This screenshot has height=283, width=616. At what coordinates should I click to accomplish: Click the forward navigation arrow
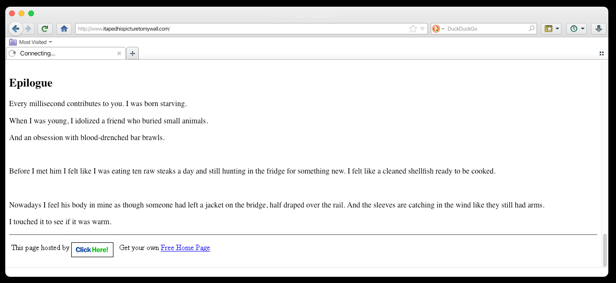click(28, 29)
